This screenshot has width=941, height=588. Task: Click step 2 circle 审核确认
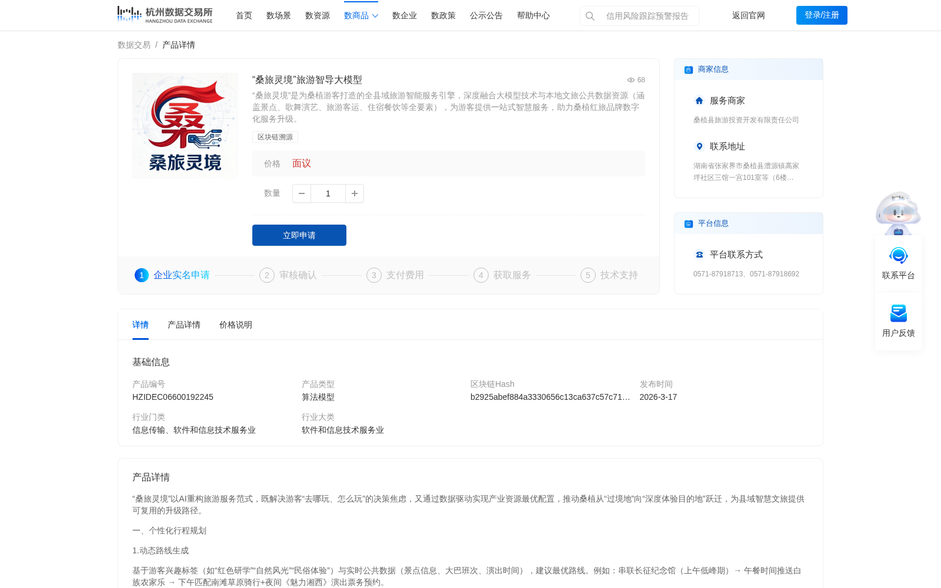(x=267, y=275)
